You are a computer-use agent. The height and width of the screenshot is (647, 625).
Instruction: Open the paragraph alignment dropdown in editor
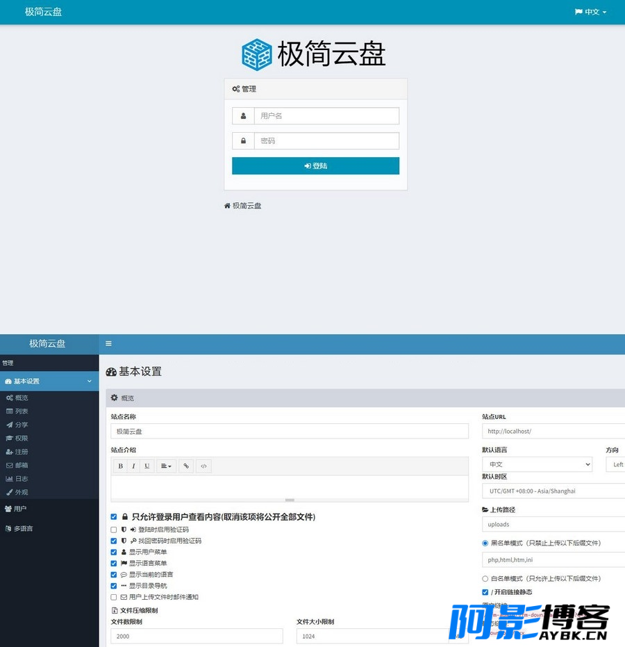(167, 466)
